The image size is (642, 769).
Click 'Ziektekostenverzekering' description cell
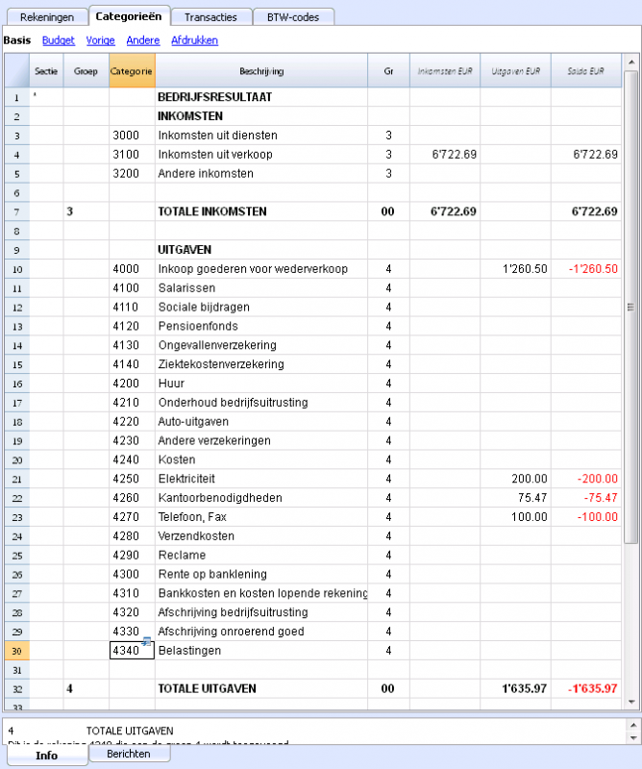pyautogui.click(x=261, y=365)
